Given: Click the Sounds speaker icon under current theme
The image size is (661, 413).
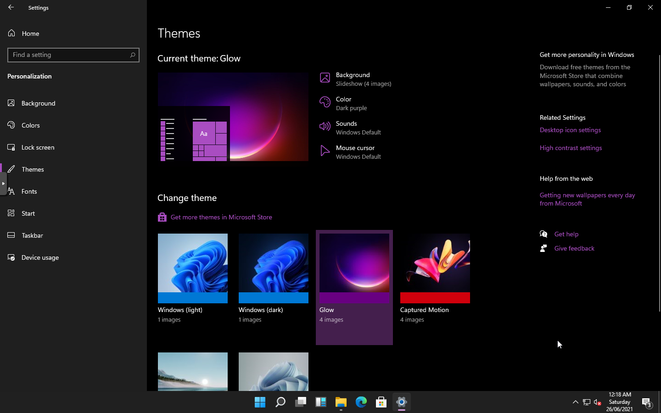Looking at the screenshot, I should click(325, 126).
